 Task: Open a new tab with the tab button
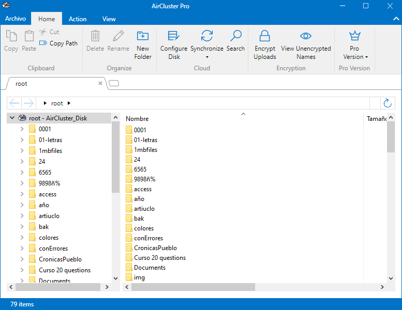point(114,83)
